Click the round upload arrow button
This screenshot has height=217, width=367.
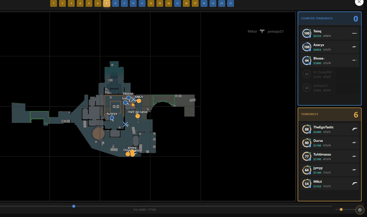click(x=360, y=210)
